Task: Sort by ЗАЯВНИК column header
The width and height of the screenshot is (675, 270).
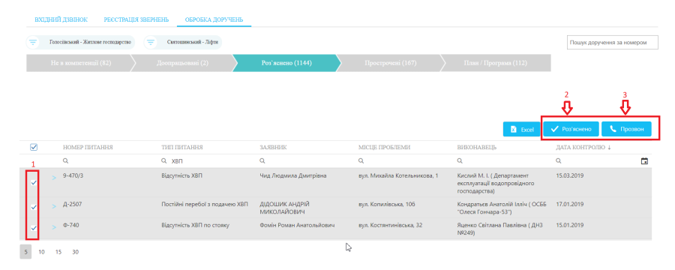Action: [x=273, y=147]
